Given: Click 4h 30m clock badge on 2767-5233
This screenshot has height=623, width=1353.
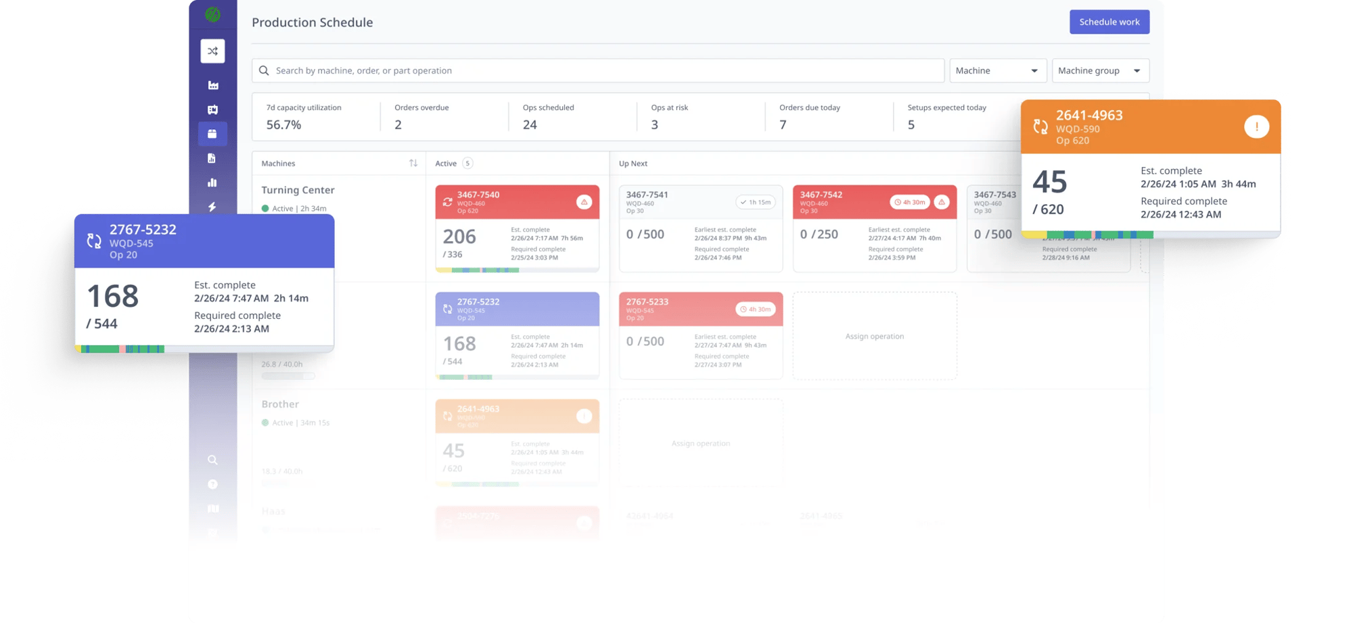Looking at the screenshot, I should [756, 309].
